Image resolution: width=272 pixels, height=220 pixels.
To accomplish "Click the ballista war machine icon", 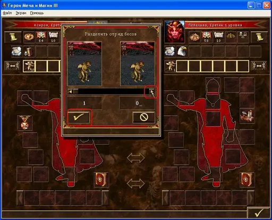I will click(x=247, y=116).
